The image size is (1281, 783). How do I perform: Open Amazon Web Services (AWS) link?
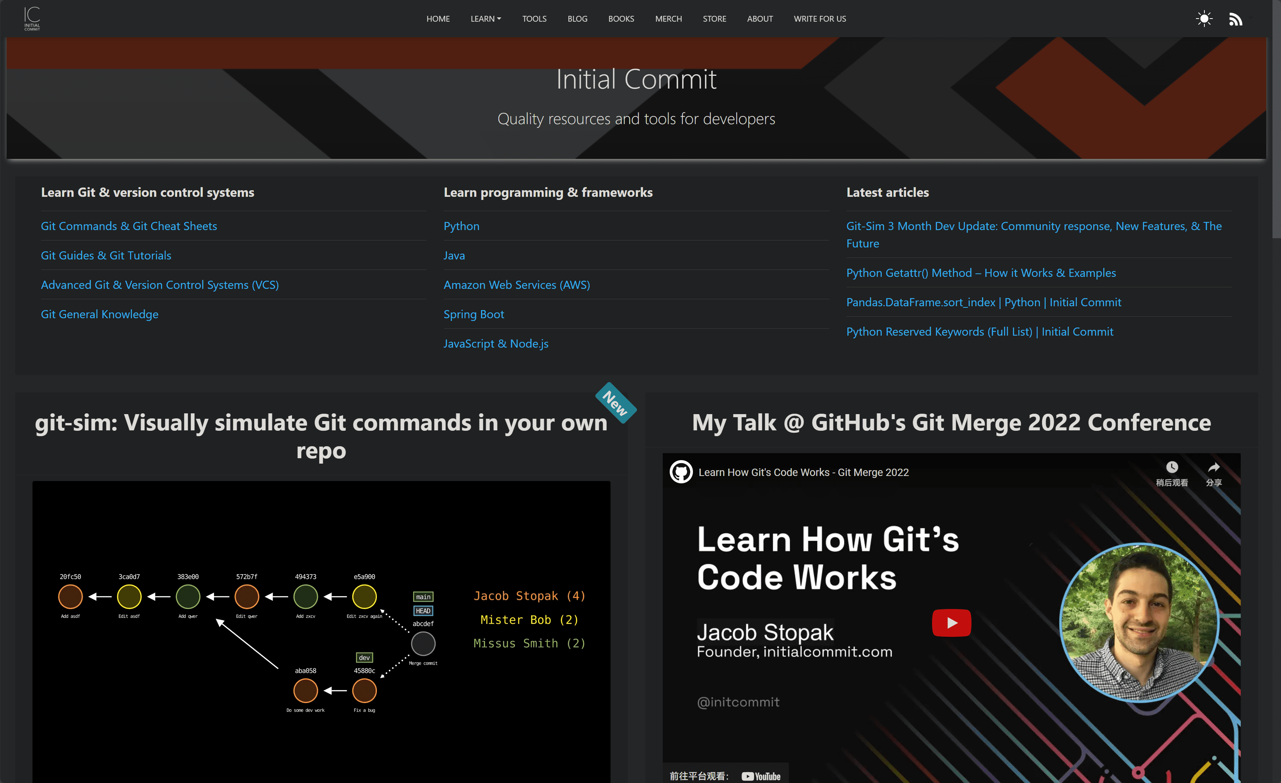click(x=517, y=284)
